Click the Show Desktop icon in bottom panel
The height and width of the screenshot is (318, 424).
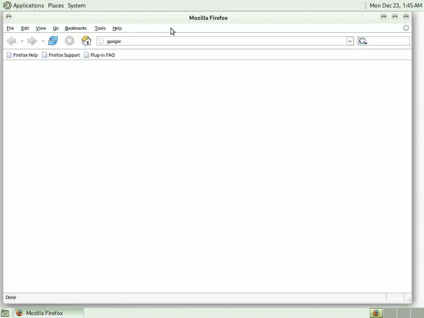[5, 313]
